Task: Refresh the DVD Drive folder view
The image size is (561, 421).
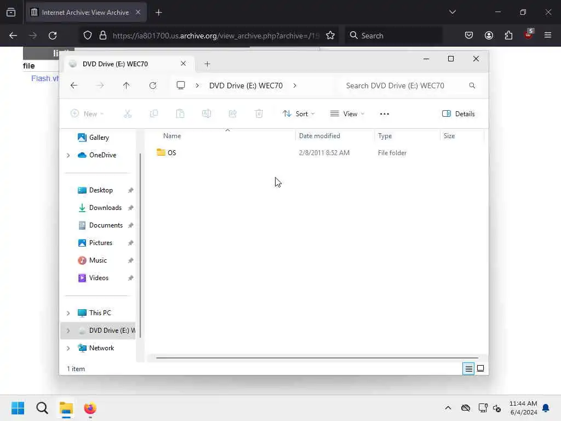Action: pyautogui.click(x=153, y=86)
